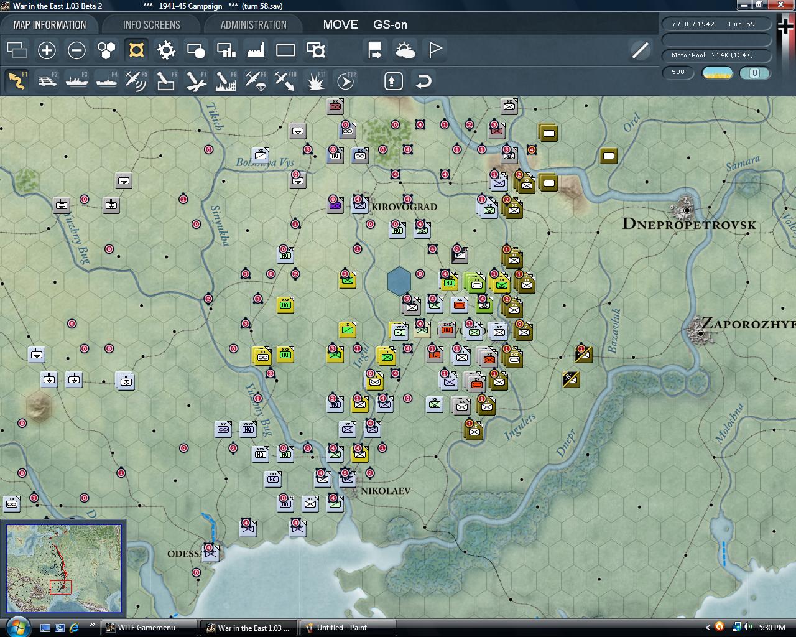Click the Zaporozhye city hex
796x637 pixels.
pos(700,333)
